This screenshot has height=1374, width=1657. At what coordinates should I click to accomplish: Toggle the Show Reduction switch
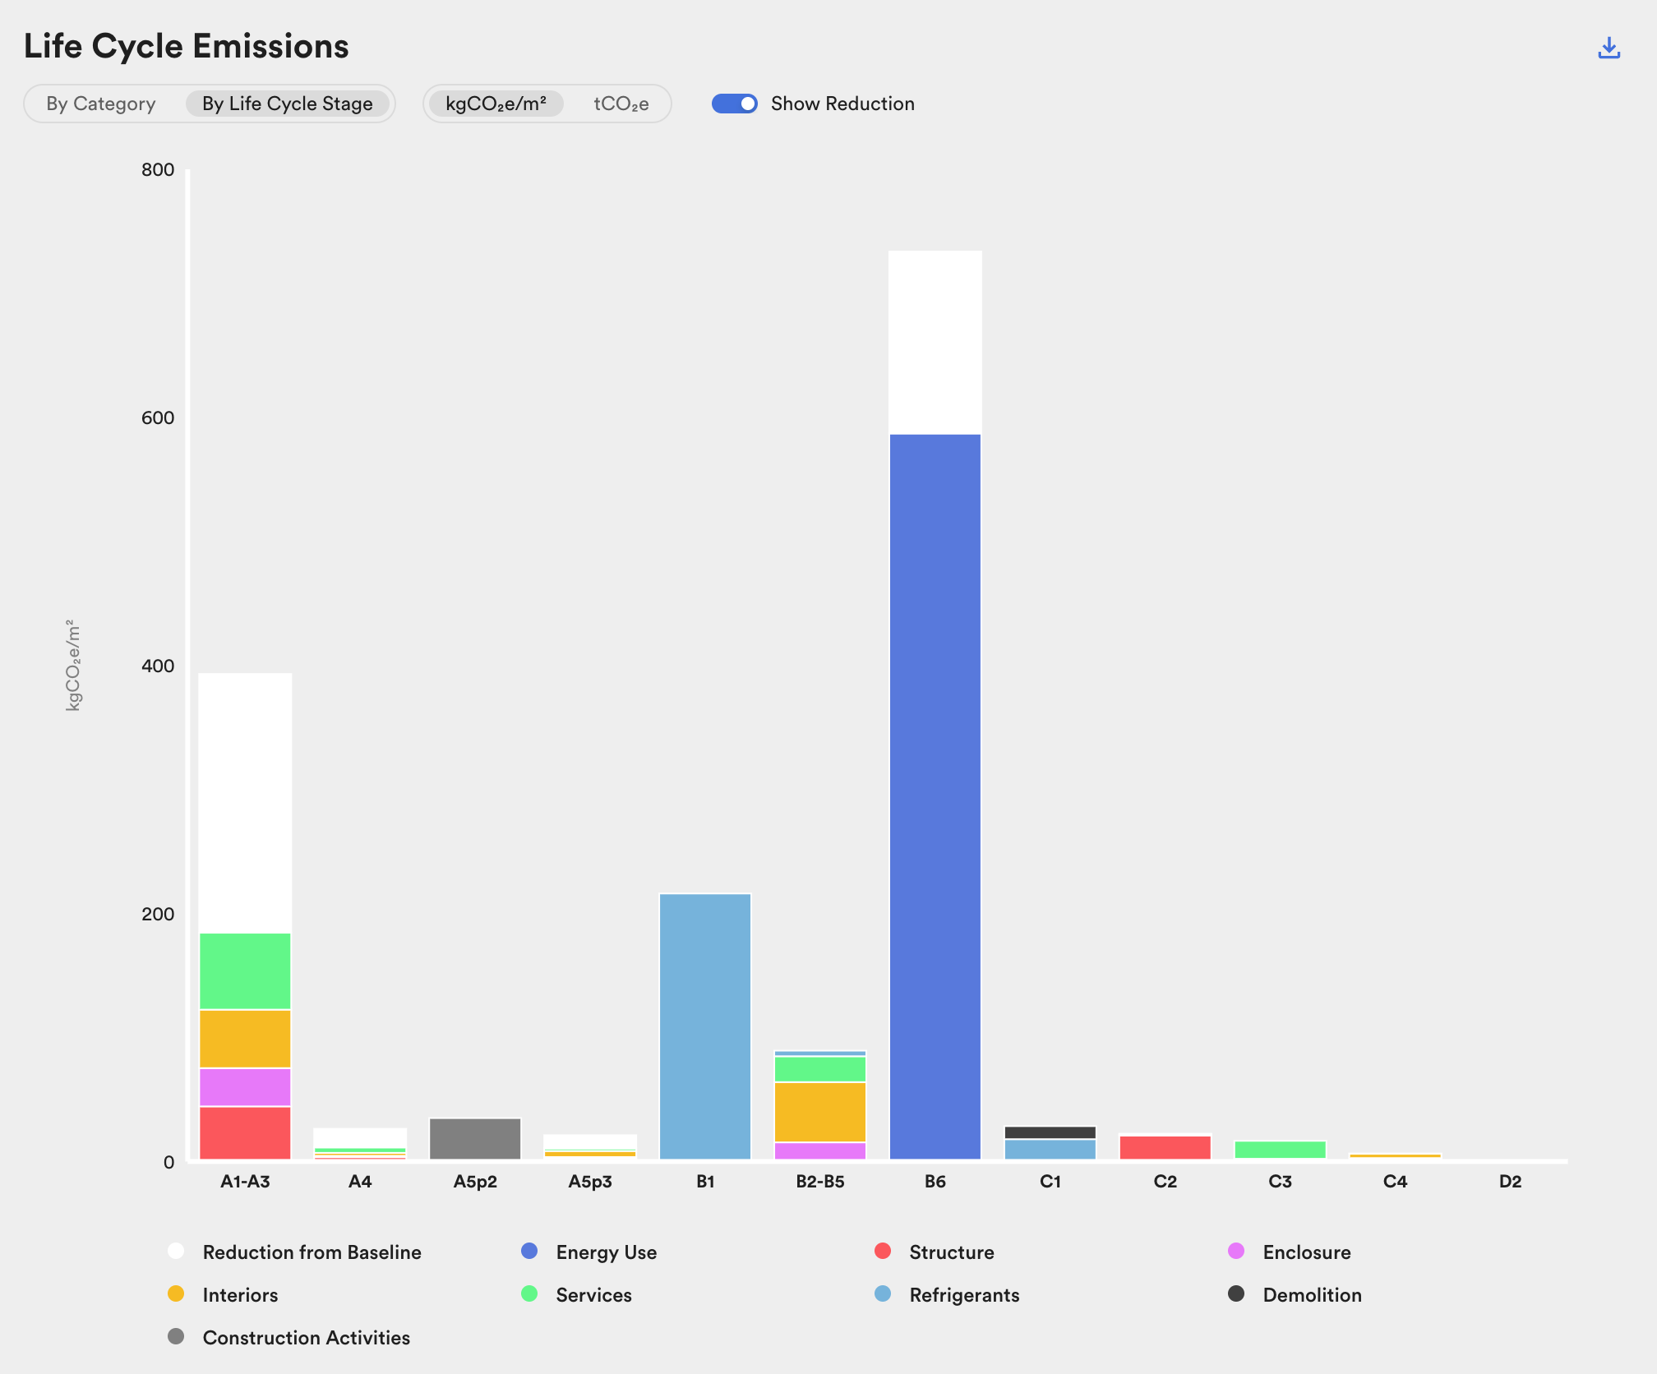coord(734,104)
